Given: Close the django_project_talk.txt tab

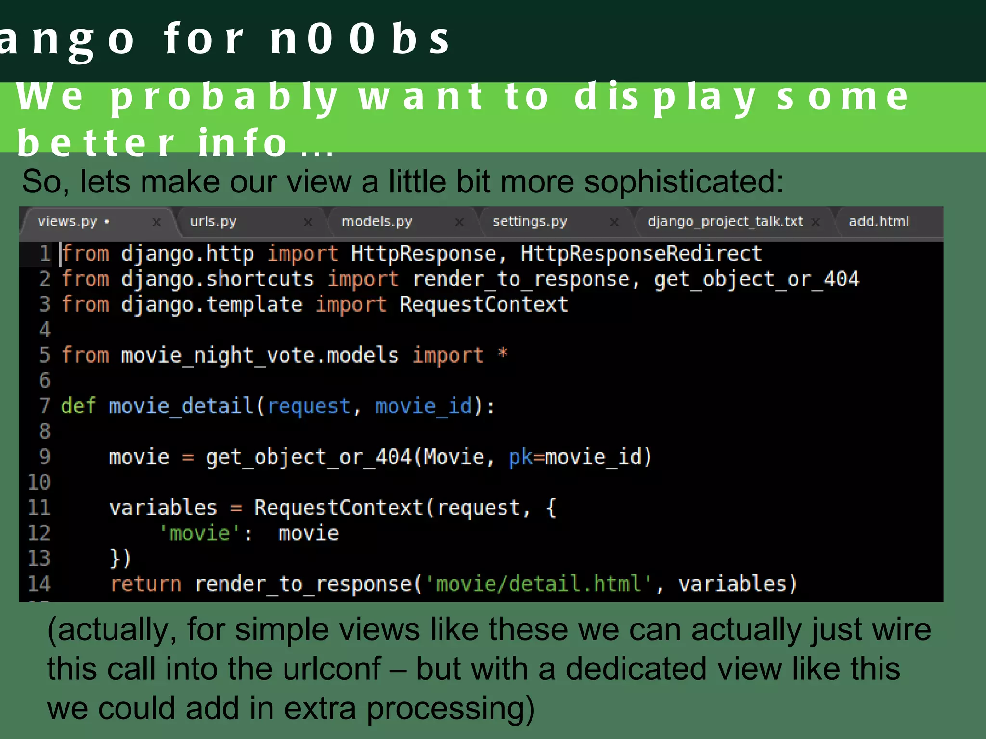Looking at the screenshot, I should pos(816,222).
